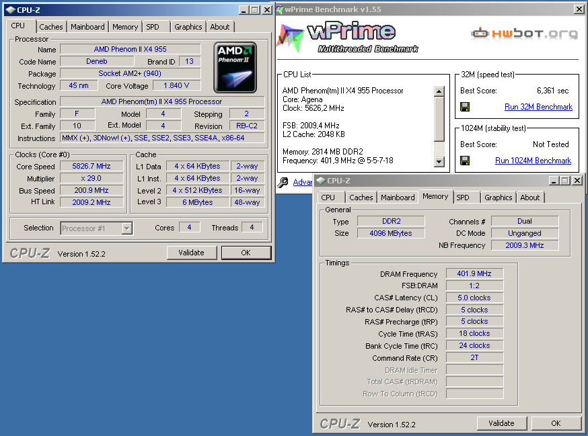Viewport: 588px width, 436px height.
Task: Click the DC Mode value Unganged
Action: tap(525, 233)
